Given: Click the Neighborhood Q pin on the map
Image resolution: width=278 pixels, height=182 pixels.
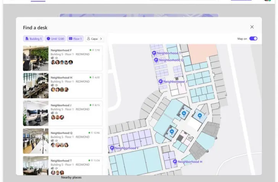Looking at the screenshot, I should tap(156, 60).
